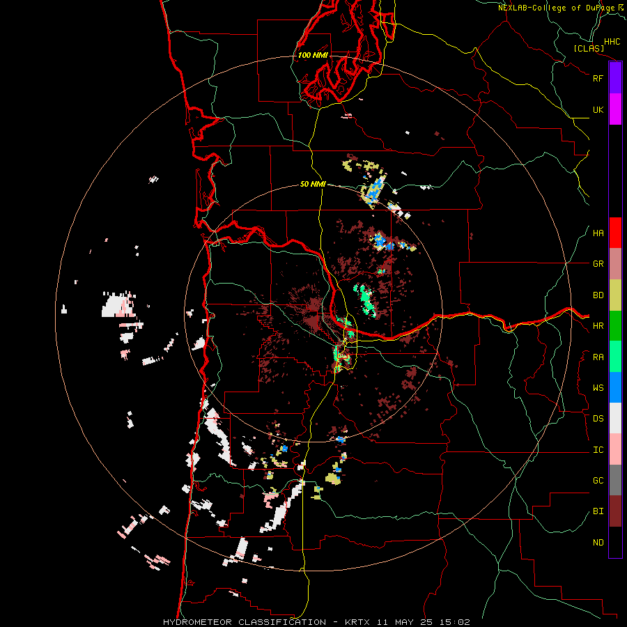This screenshot has width=627, height=627.
Task: Select the GC gray legend swatch
Action: [x=615, y=480]
